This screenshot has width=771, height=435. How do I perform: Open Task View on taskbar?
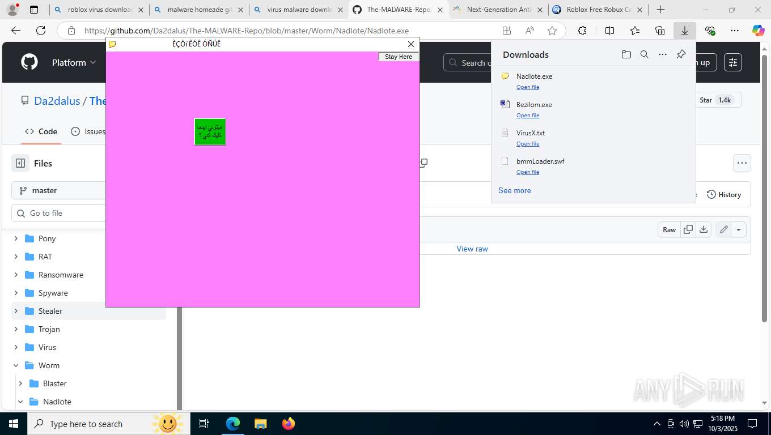coord(204,424)
